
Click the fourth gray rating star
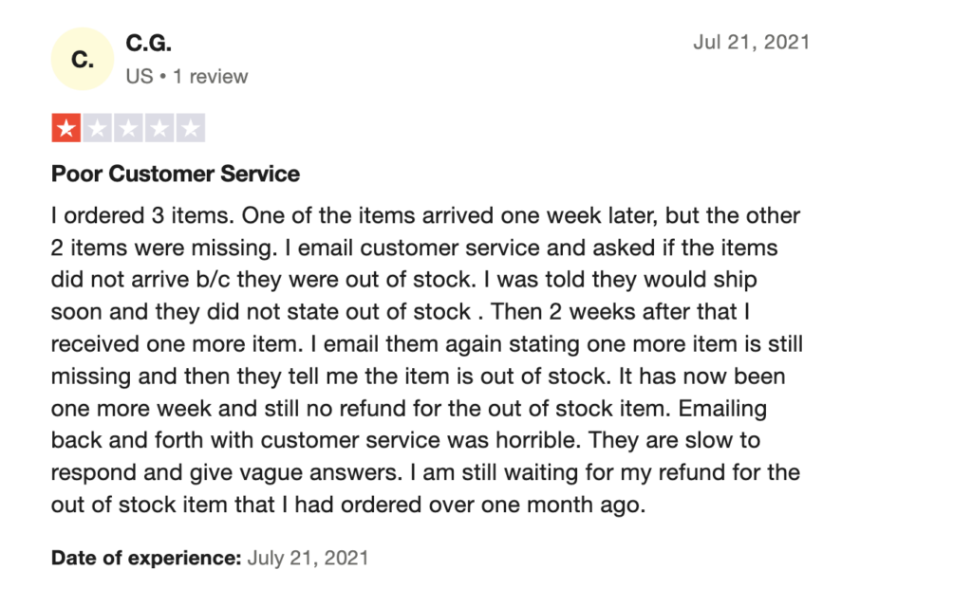coord(159,128)
